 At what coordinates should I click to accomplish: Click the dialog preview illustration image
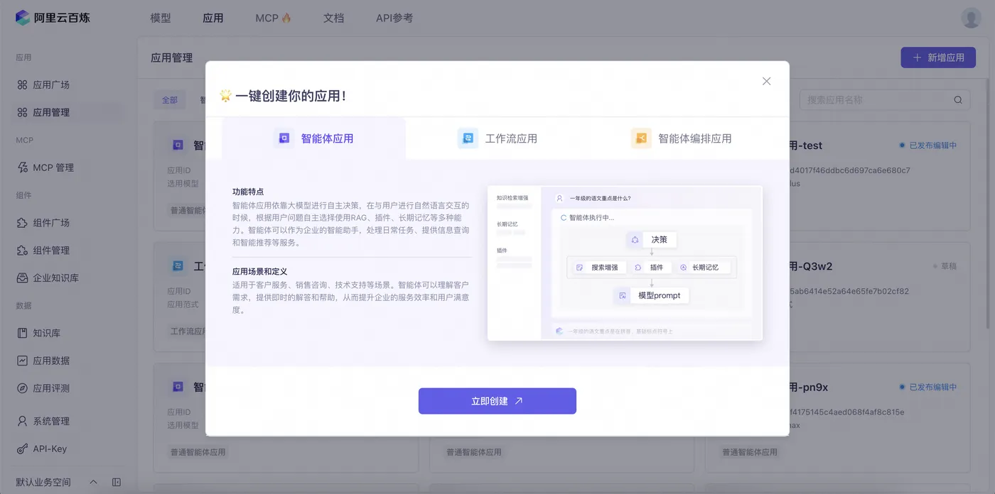tap(625, 263)
